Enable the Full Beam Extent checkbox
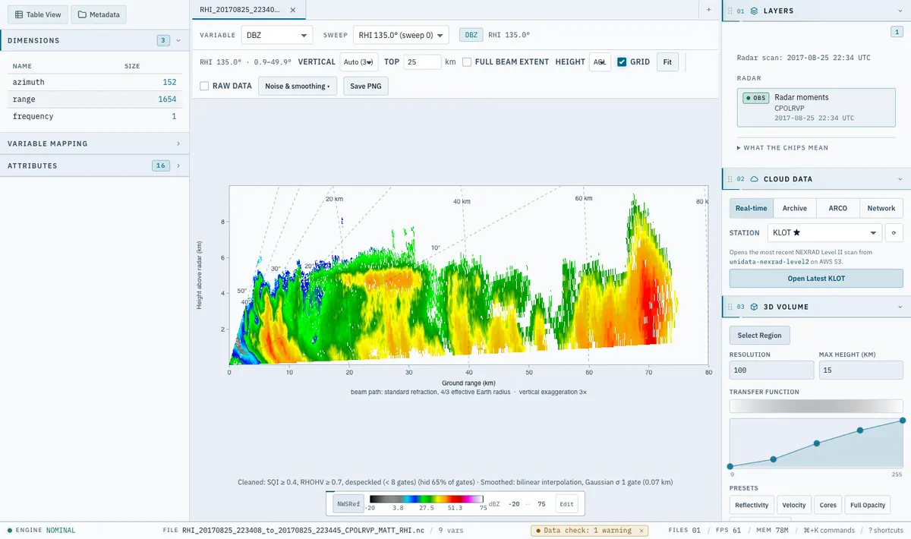 [x=467, y=62]
